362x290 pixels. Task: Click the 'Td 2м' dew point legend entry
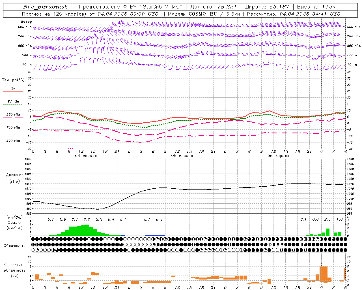13,101
